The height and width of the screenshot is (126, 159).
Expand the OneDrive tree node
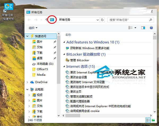coord(27,82)
